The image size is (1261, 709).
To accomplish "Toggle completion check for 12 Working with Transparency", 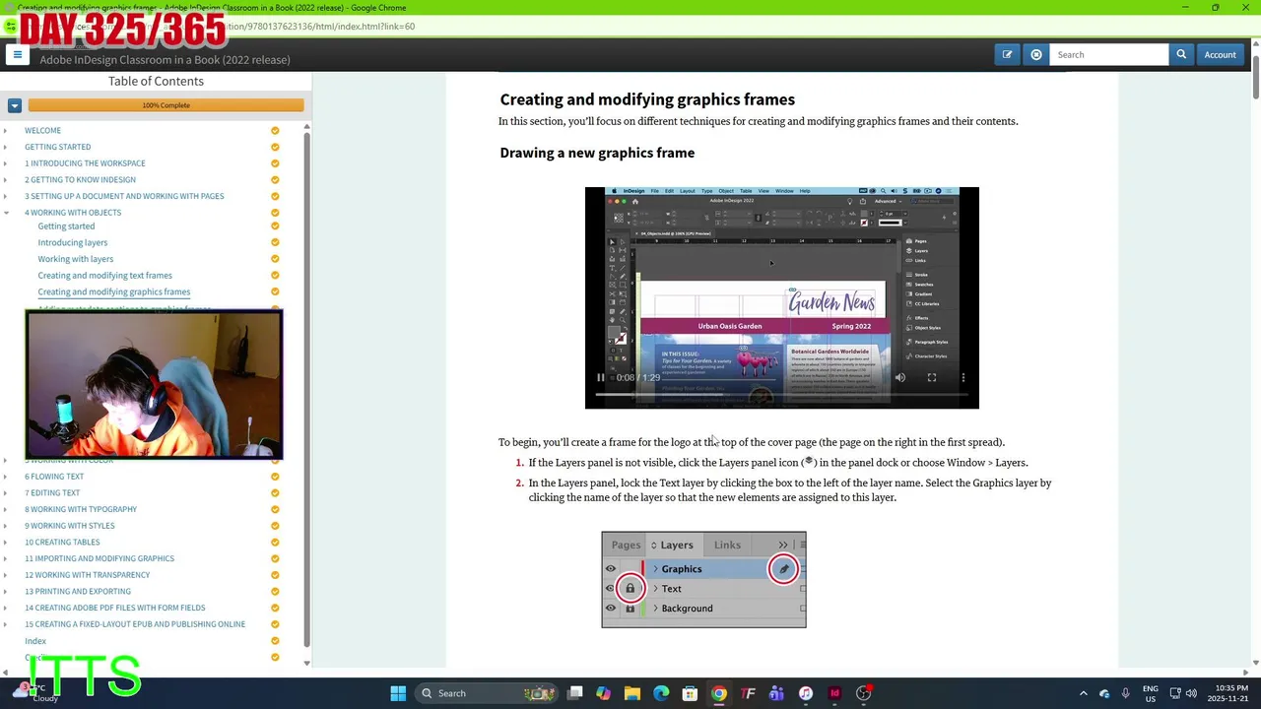I will [275, 575].
